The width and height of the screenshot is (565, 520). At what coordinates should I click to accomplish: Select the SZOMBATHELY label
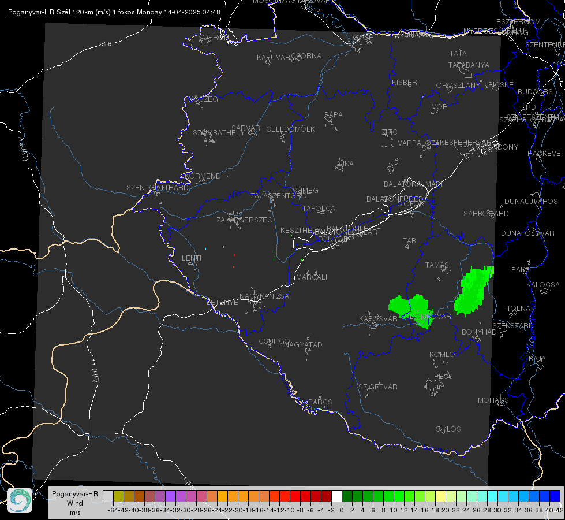[x=219, y=133]
